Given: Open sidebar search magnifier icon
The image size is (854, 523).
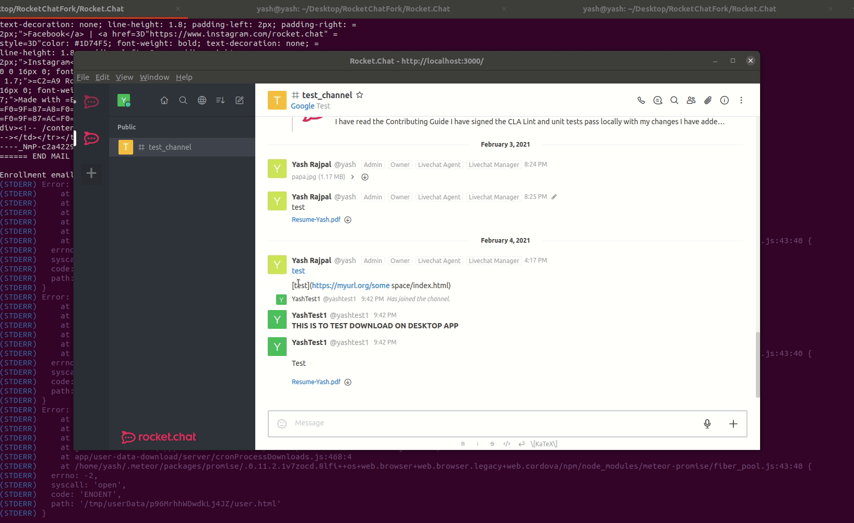Looking at the screenshot, I should (183, 100).
